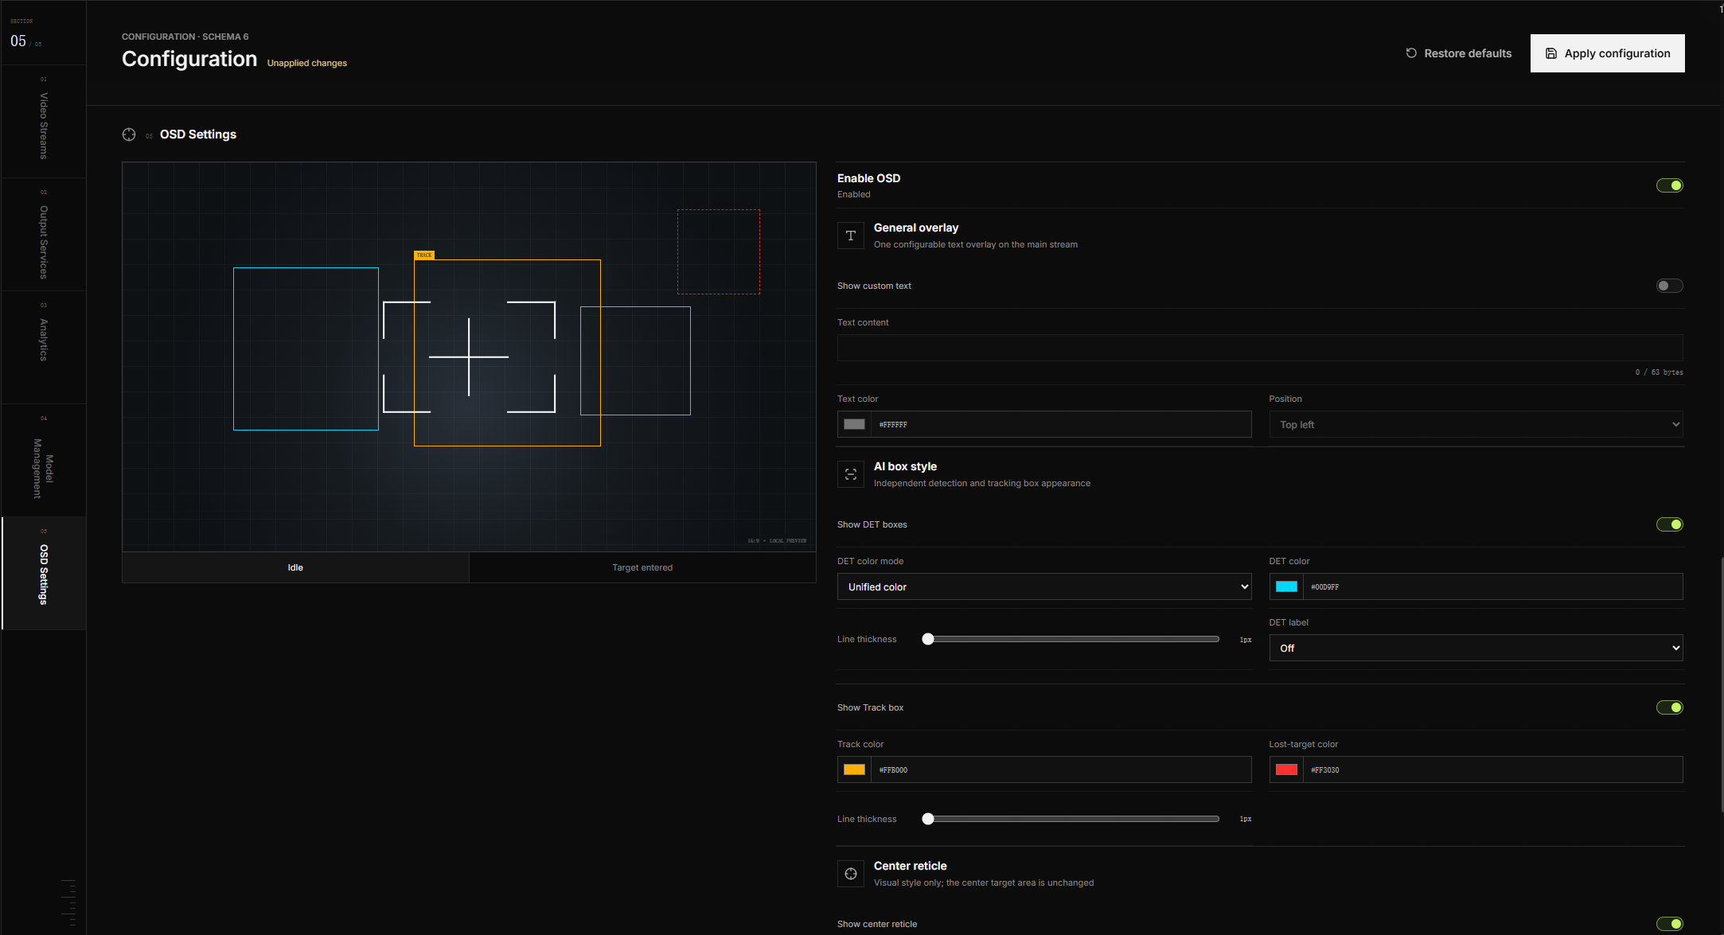Click the page vertical scrollbar
The image size is (1724, 935).
coord(1722,684)
